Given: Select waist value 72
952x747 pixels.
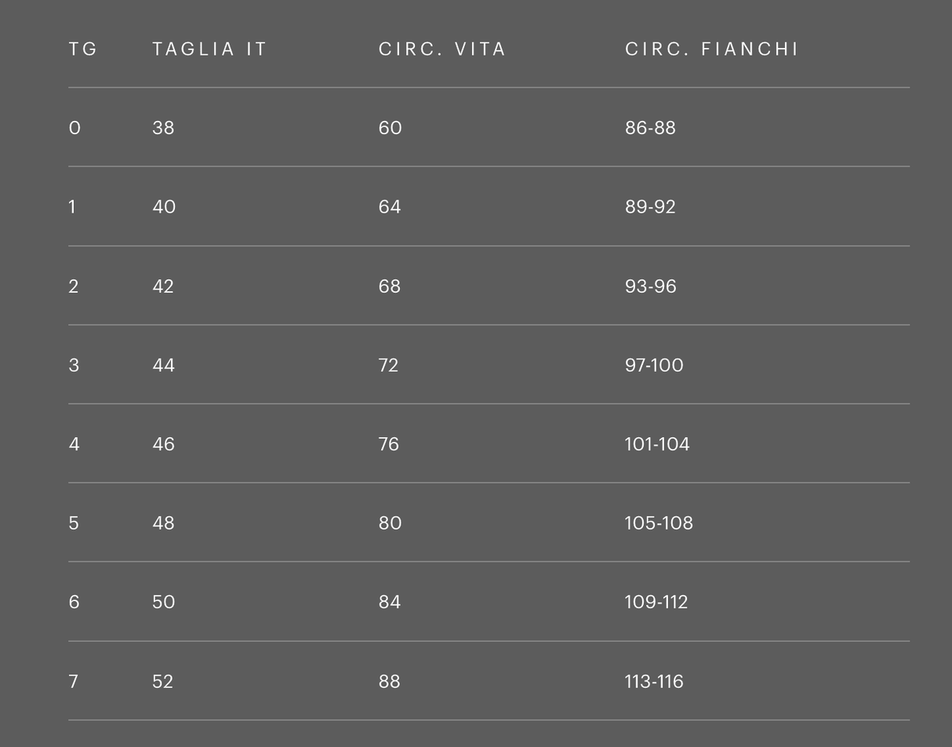Looking at the screenshot, I should (x=388, y=366).
